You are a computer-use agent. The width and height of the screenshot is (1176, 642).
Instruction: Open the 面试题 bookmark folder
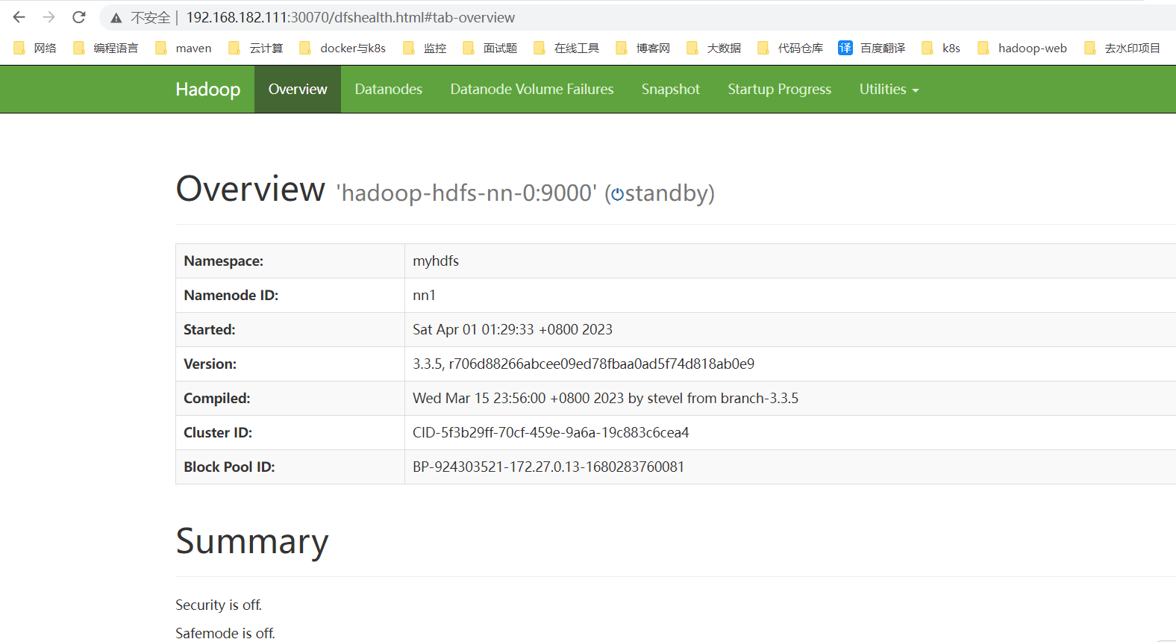[x=490, y=48]
